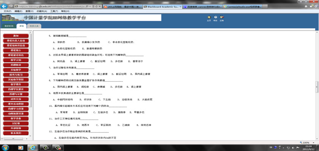Image resolution: width=319 pixels, height=151 pixels.
Task: Refresh the page from the address bar
Action: click(x=96, y=7)
